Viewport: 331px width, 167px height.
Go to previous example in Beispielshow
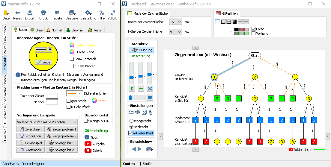point(134,149)
